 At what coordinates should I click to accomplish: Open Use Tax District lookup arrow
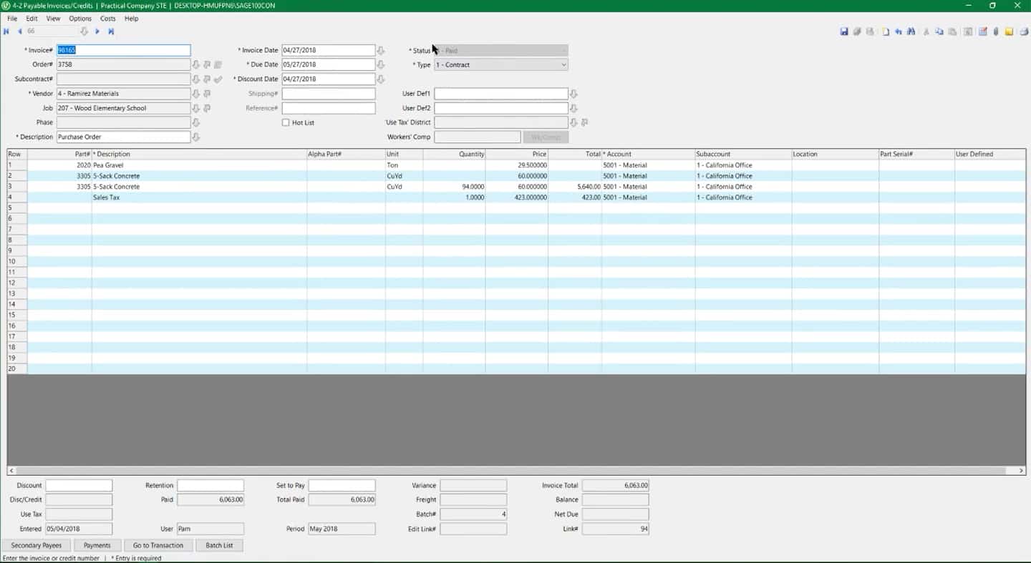573,122
